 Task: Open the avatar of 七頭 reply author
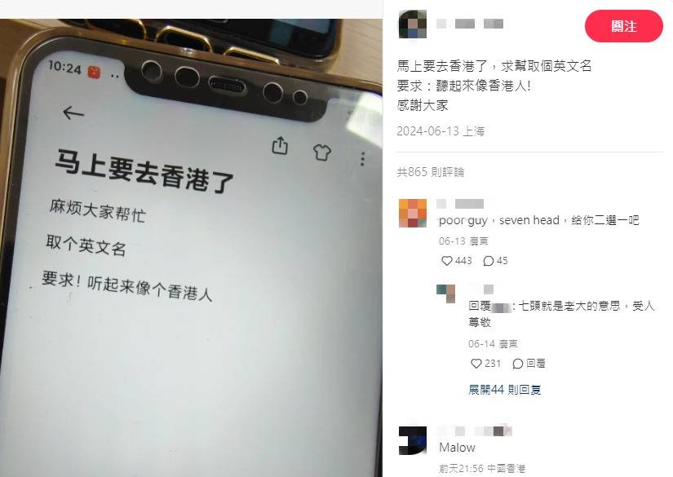click(x=445, y=294)
